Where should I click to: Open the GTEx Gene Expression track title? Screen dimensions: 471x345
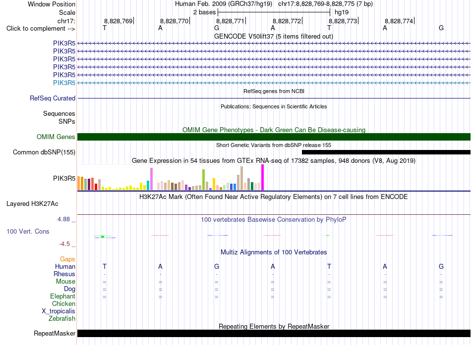pos(274,160)
